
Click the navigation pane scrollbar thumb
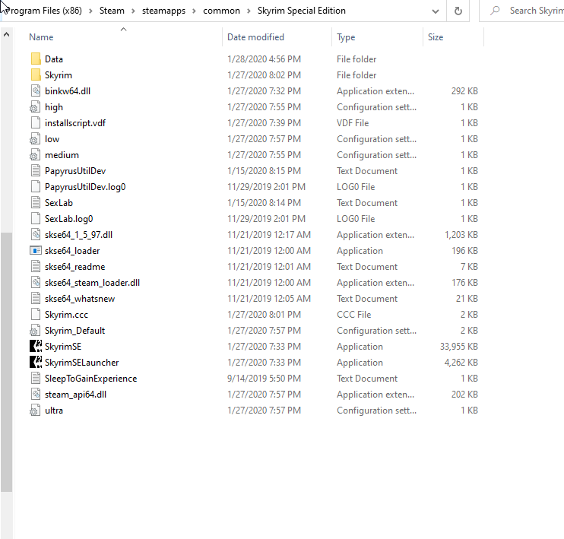7,362
